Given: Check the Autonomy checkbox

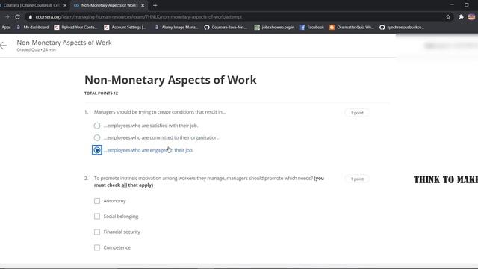Looking at the screenshot, I should tap(97, 201).
